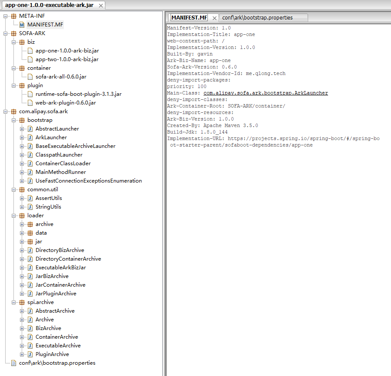Click the conf\ark\bootstrap.properties icon at tree bottom
Viewport: 391px width, 376px height.
pos(13,363)
